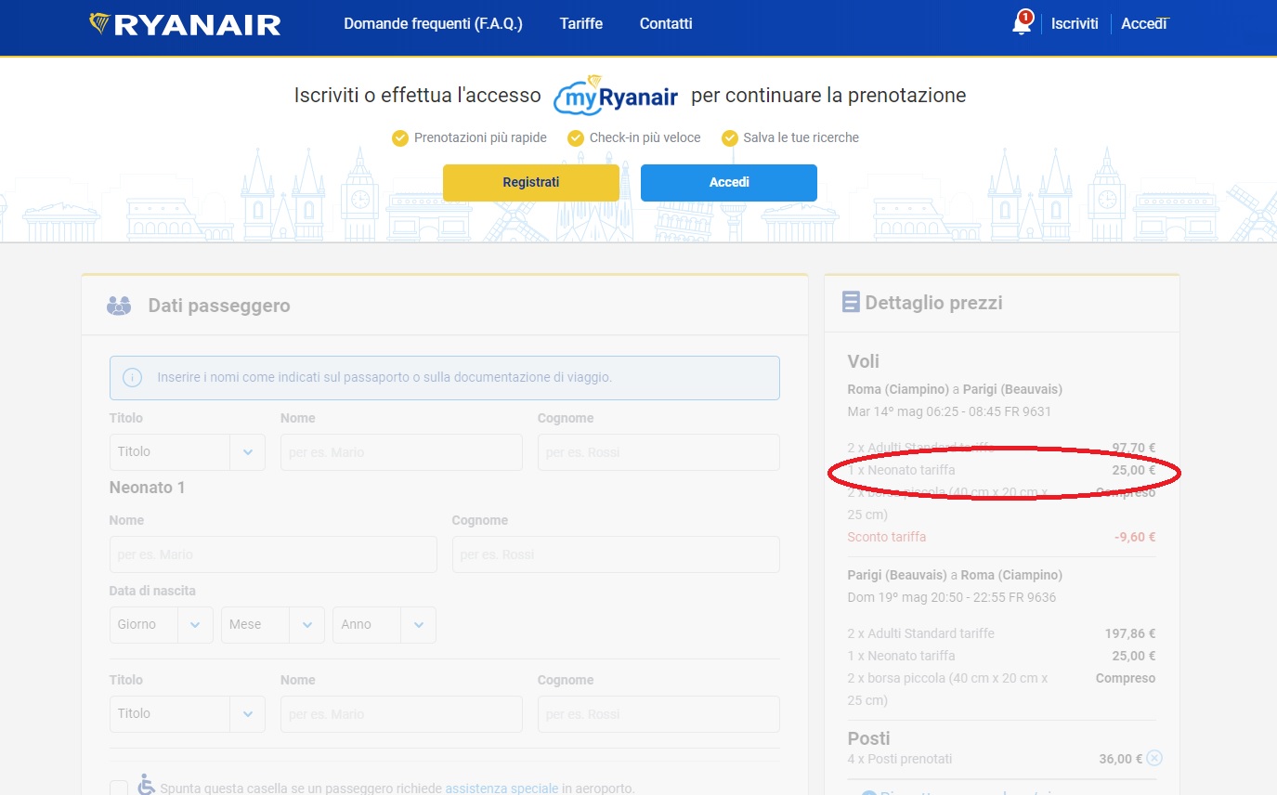1277x795 pixels.
Task: Remove reserved seats with the X icon
Action: tap(1153, 758)
